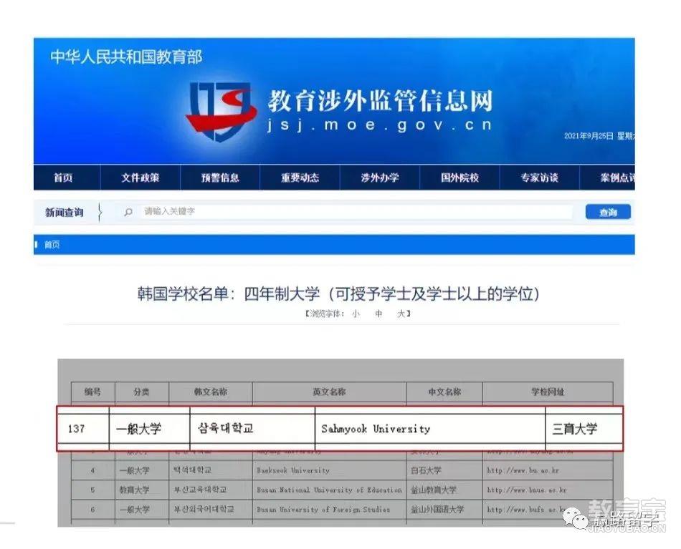681x549 pixels.
Task: Click the 编号 column header
Action: pos(93,392)
